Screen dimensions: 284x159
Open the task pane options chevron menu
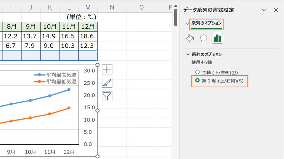264,10
